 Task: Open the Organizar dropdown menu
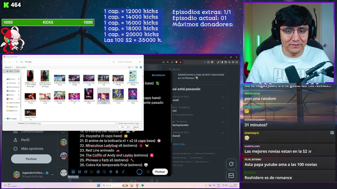pyautogui.click(x=9, y=67)
